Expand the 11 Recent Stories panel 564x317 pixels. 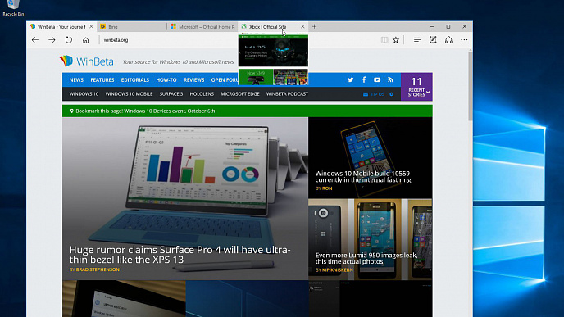point(416,87)
